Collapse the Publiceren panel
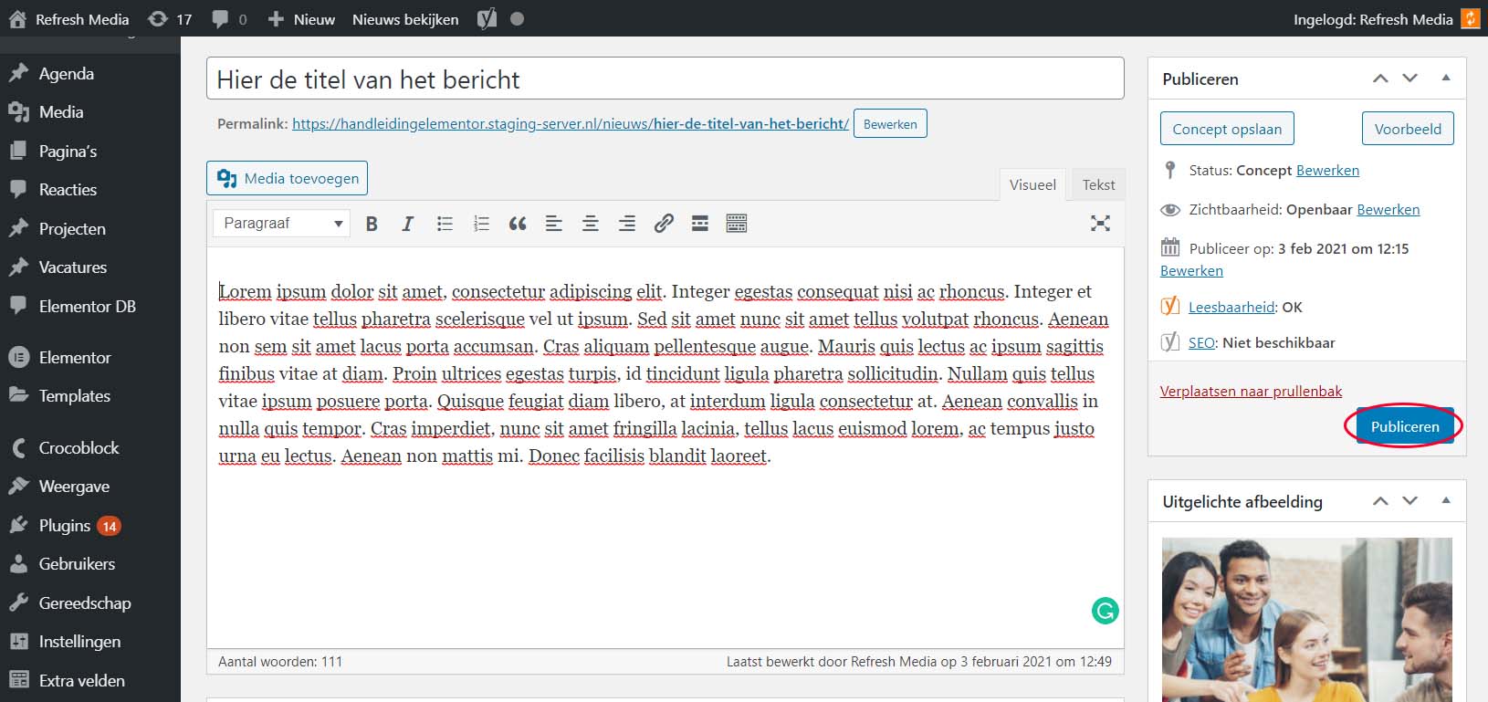Screen dimensions: 1488x702 point(1446,79)
